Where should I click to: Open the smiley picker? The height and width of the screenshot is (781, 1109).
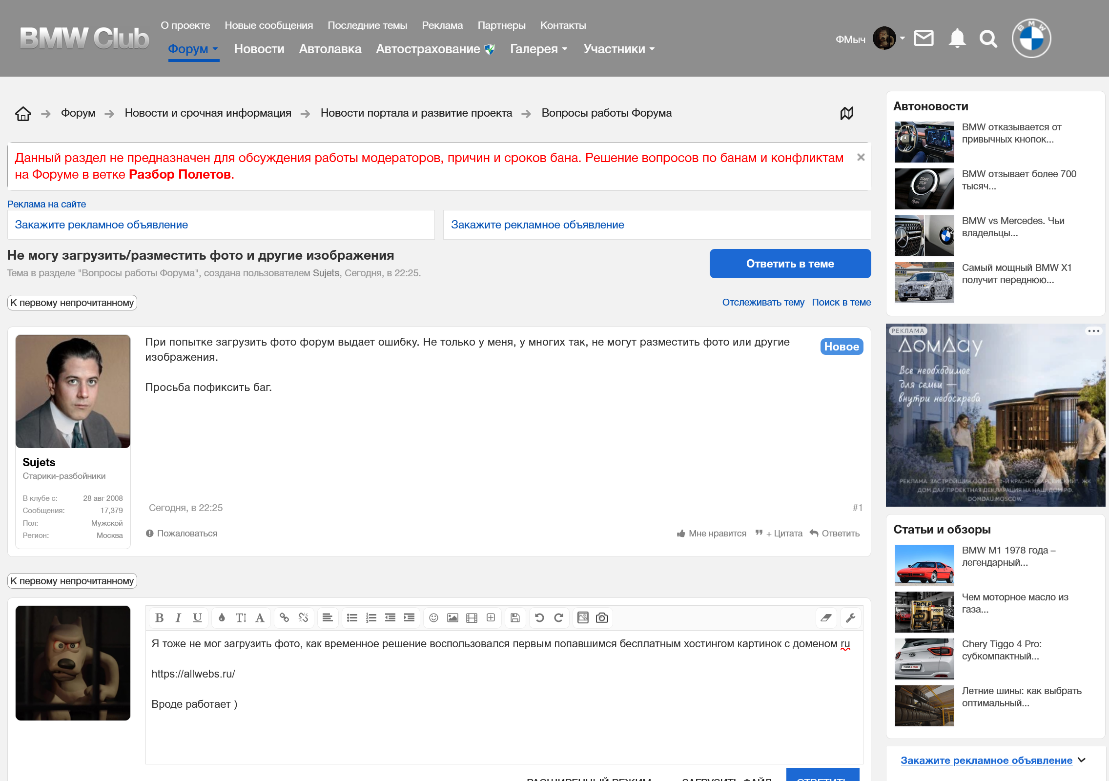coord(433,618)
